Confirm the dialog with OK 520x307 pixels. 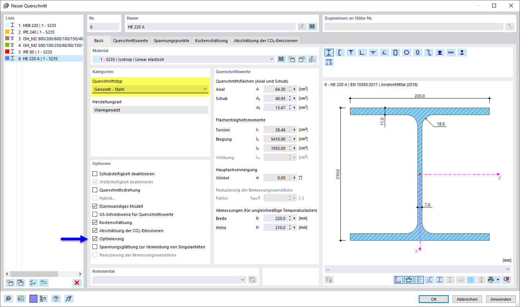click(x=434, y=299)
